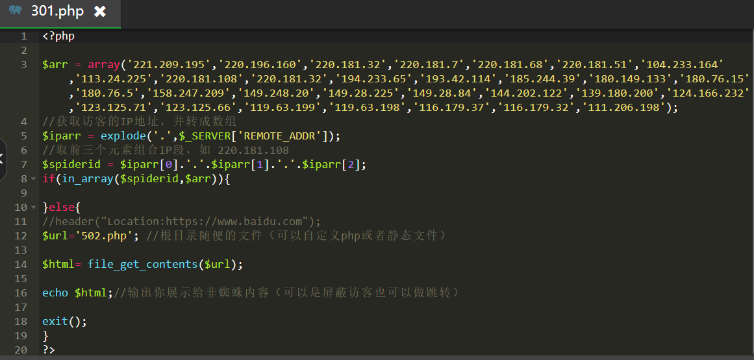Click IP string '221.209.195'
This screenshot has width=754, height=360.
[x=169, y=65]
